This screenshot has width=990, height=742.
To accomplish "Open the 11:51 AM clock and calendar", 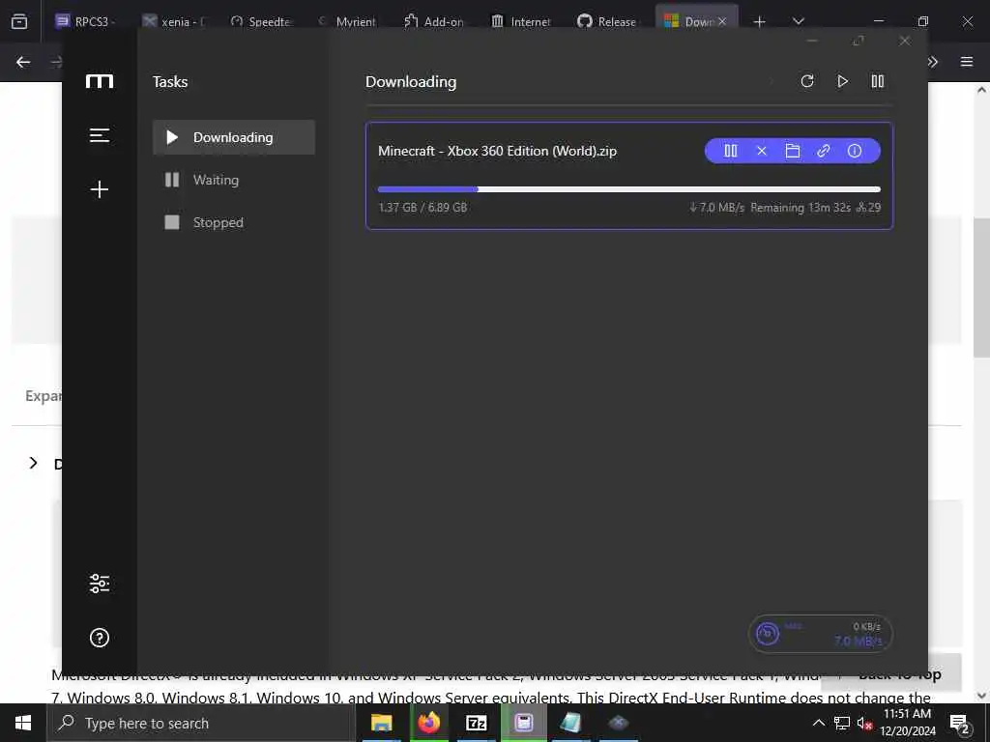I will [x=907, y=723].
